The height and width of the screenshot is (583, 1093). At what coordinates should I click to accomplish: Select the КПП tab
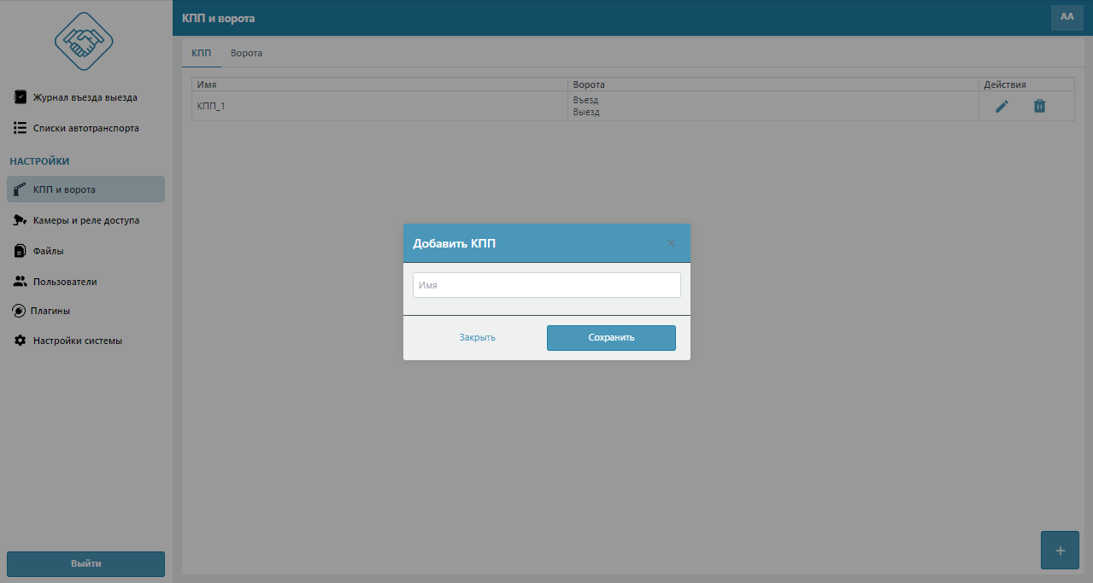pos(202,53)
